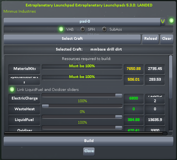Click the WasteHeat slider handle

tap(45, 106)
